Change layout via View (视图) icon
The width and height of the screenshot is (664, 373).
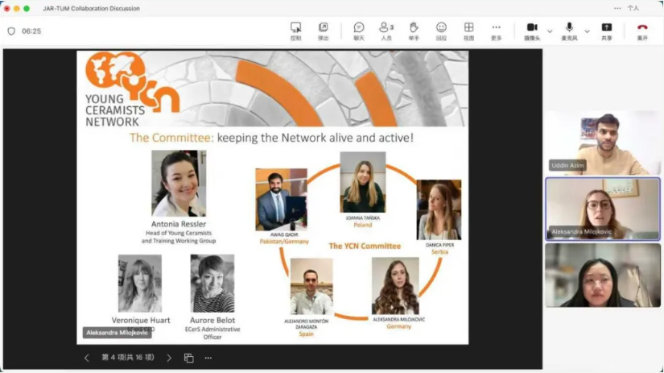(x=468, y=31)
